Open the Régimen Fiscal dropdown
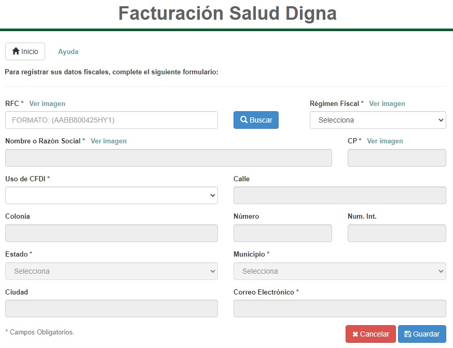The width and height of the screenshot is (453, 348). (x=378, y=120)
